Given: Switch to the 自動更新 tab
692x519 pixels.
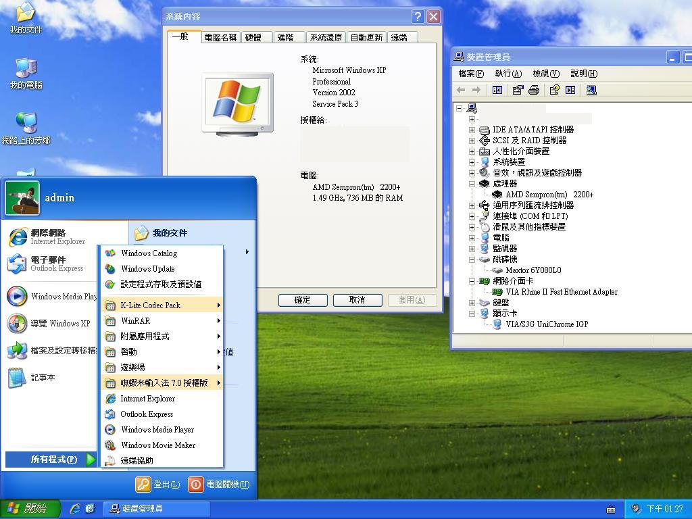Looking at the screenshot, I should tap(366, 38).
